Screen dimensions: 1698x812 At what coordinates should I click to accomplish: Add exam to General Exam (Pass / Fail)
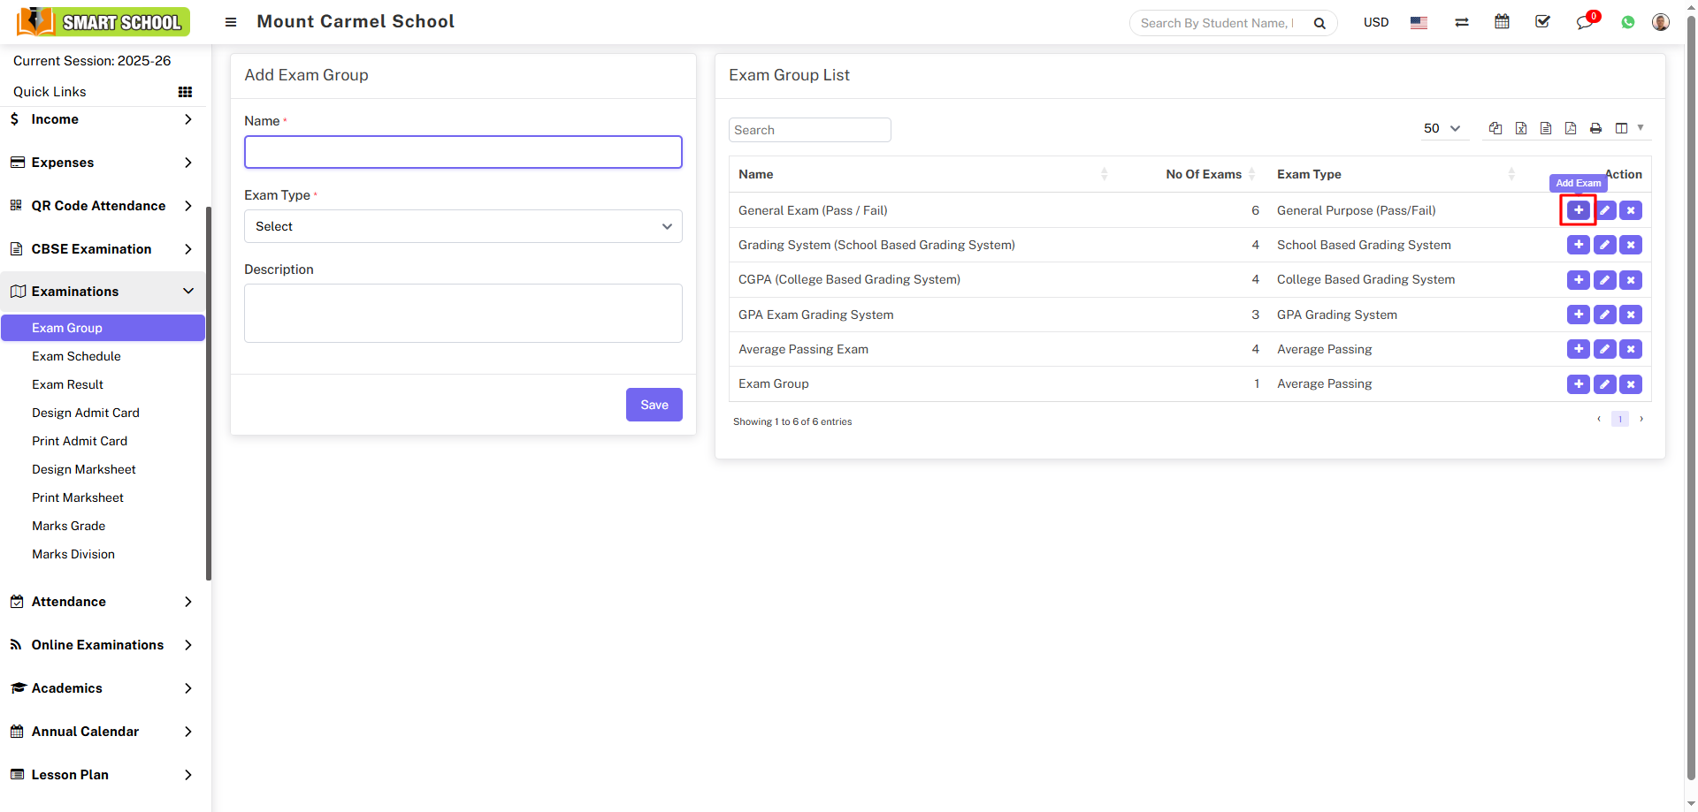coord(1578,210)
